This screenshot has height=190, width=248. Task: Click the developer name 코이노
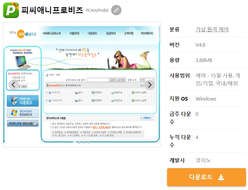tap(203, 160)
